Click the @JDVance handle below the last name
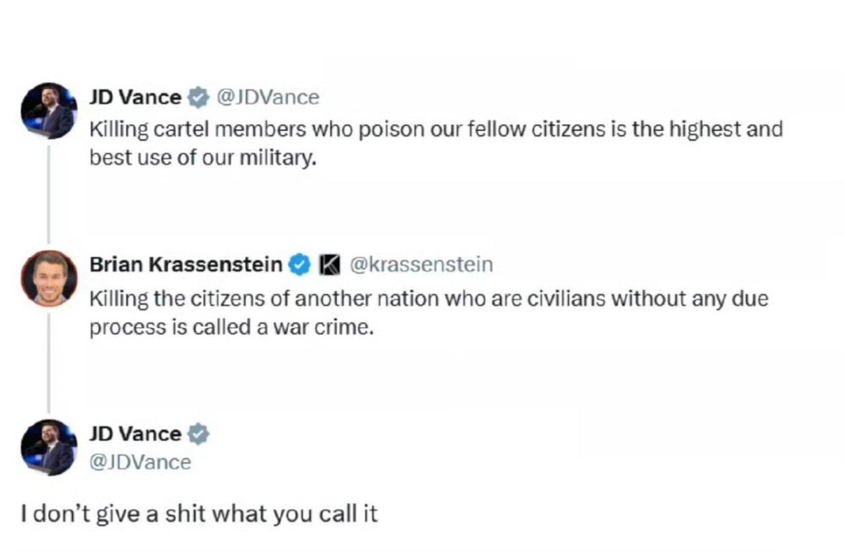 pyautogui.click(x=140, y=462)
